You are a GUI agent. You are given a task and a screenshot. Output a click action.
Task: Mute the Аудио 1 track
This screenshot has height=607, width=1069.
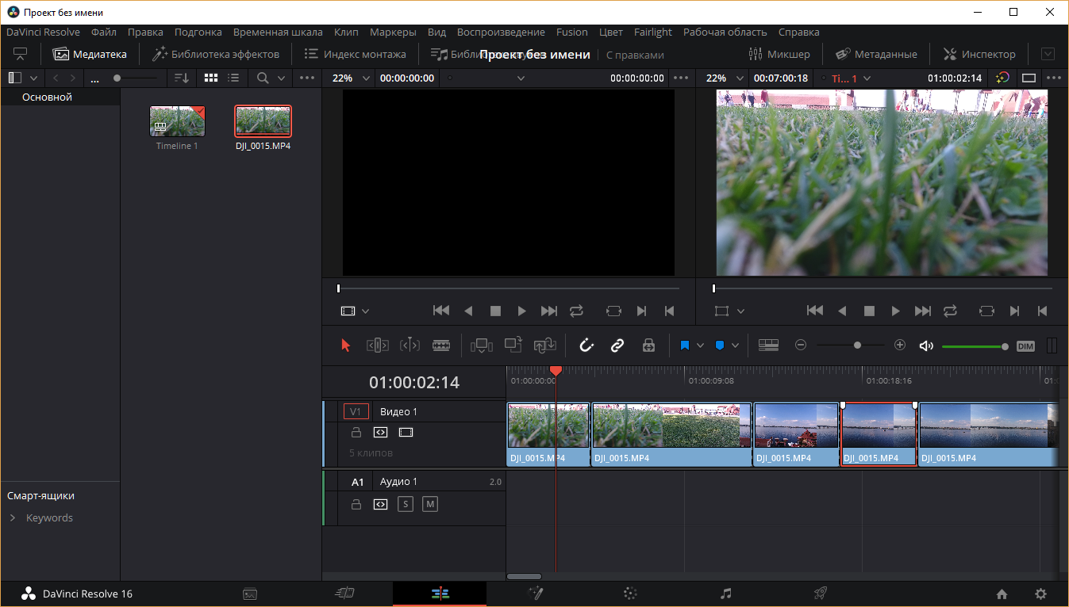pyautogui.click(x=430, y=504)
